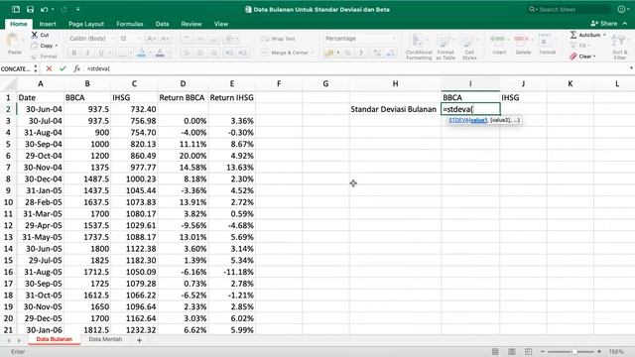The image size is (635, 357).
Task: Open the Customize Quick Access Toolbar dropdown
Action: 77,9
